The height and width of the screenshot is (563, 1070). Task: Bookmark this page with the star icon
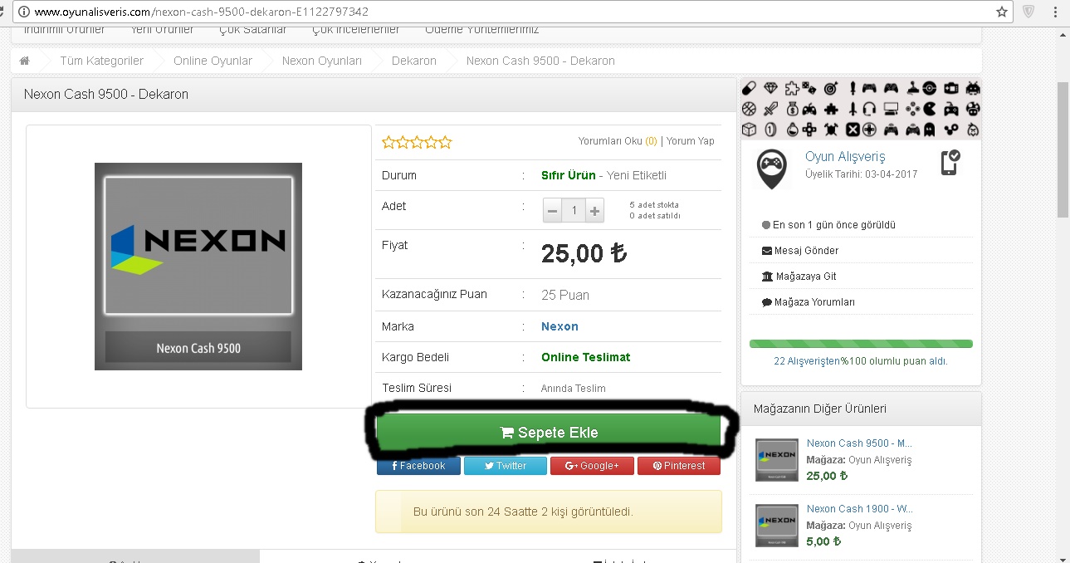[1002, 12]
